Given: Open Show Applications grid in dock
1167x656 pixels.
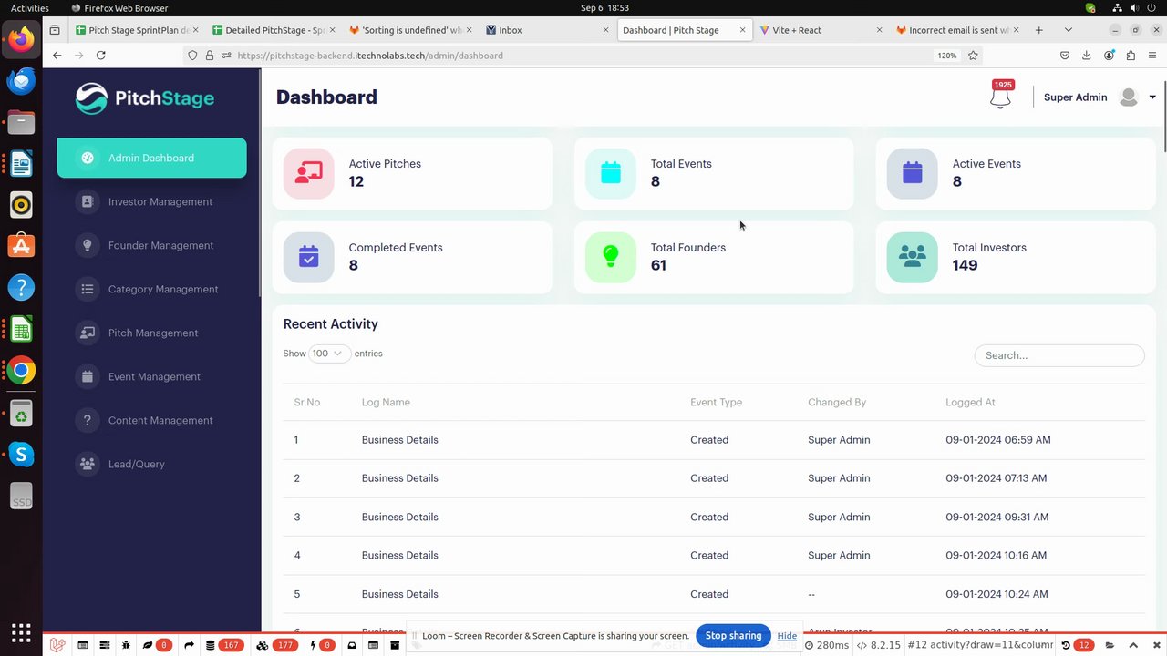Looking at the screenshot, I should point(21,631).
